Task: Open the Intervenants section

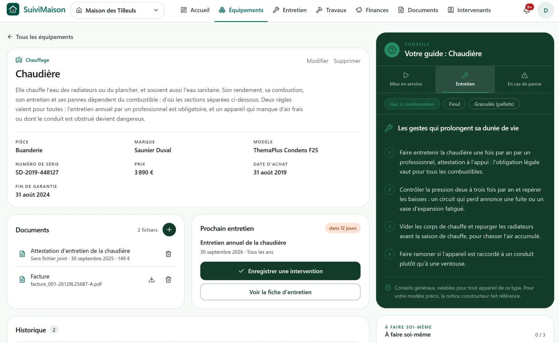Action: click(x=469, y=10)
